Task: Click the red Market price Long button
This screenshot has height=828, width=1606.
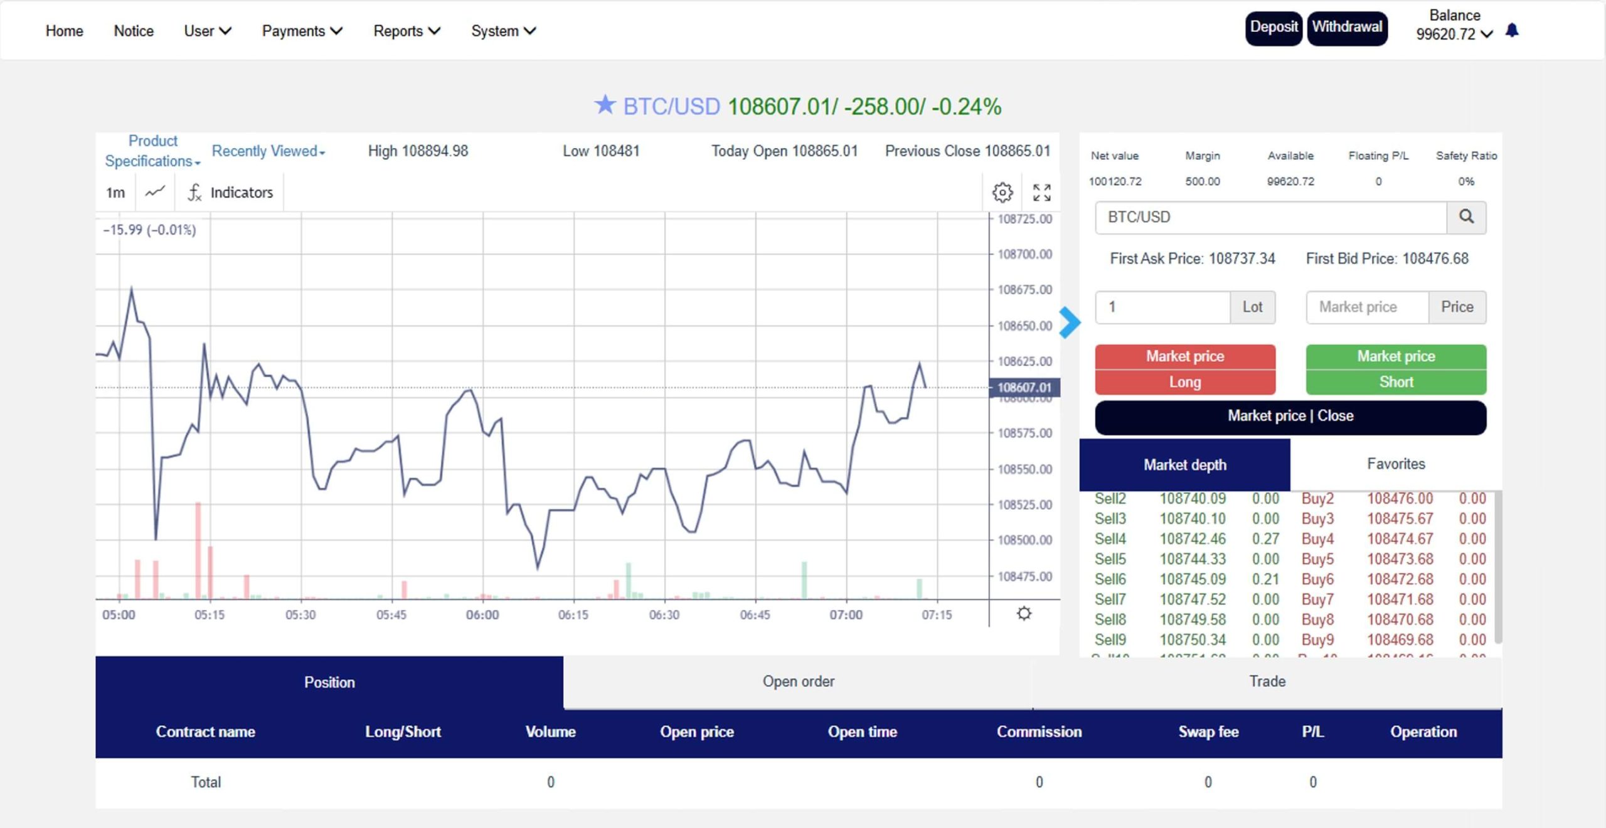Action: [x=1184, y=369]
